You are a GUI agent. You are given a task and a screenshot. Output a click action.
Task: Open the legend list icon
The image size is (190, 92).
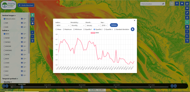tap(32, 19)
